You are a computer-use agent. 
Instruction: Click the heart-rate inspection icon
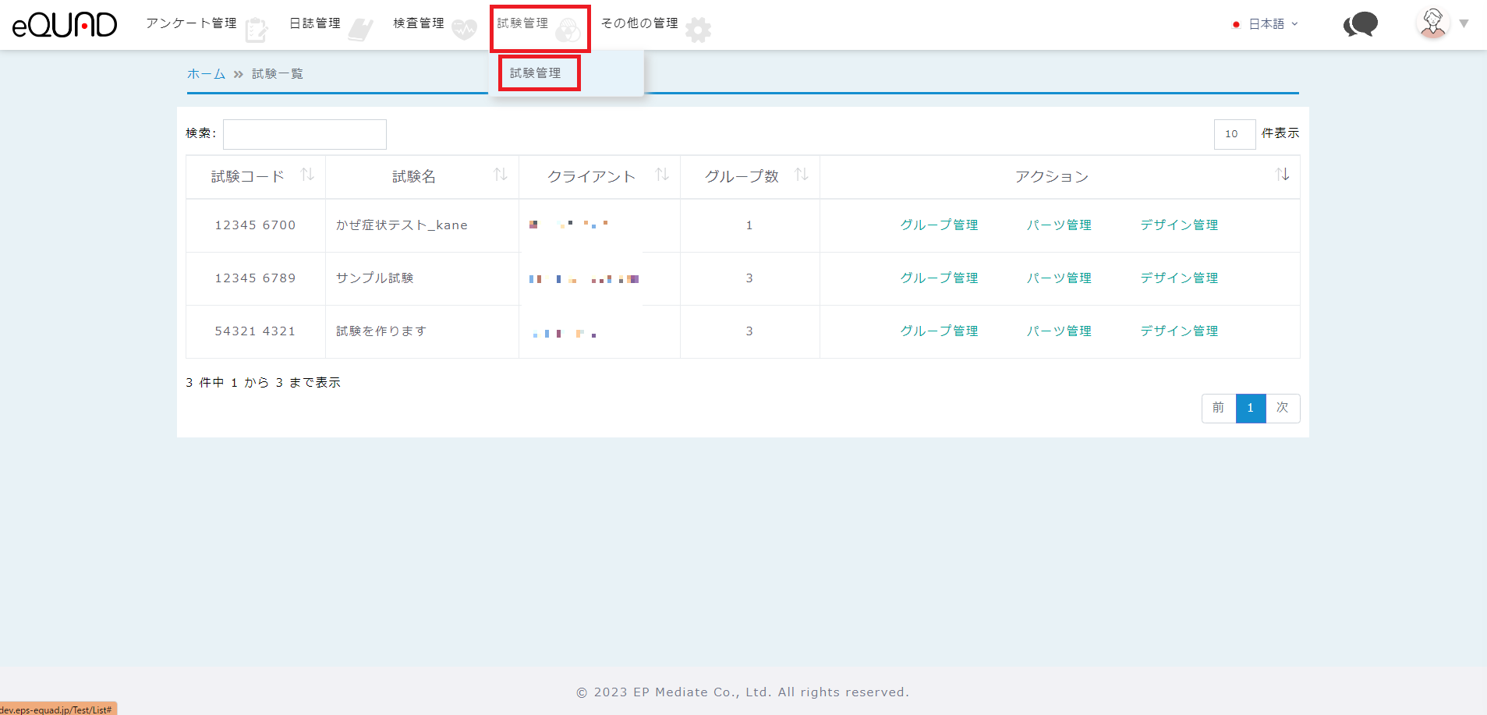point(464,30)
